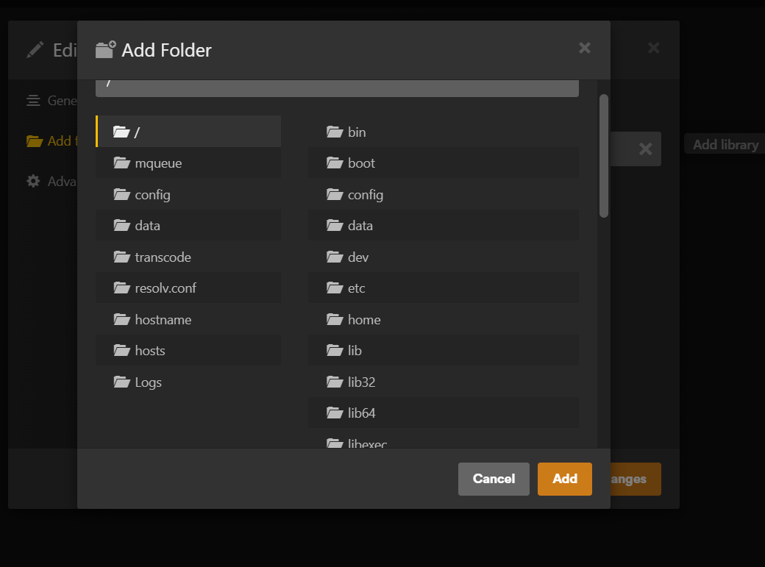Image resolution: width=765 pixels, height=567 pixels.
Task: Click the orange Add button
Action: (x=564, y=479)
